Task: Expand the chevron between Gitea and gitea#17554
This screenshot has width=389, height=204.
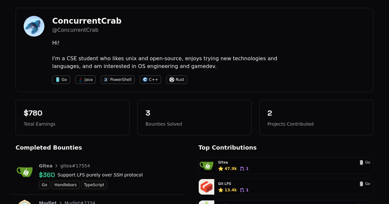Action: click(56, 166)
